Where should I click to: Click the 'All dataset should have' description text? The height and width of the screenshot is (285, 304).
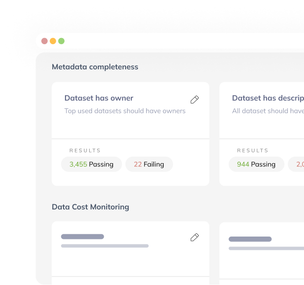[267, 111]
